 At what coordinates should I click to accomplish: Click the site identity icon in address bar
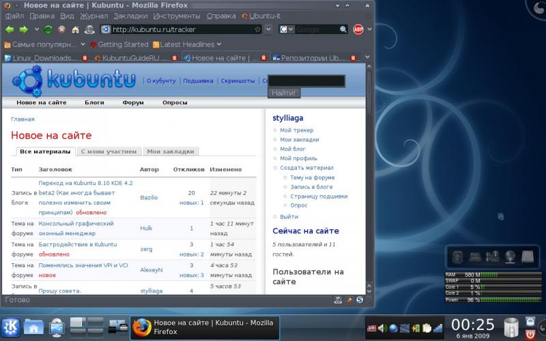click(x=106, y=29)
